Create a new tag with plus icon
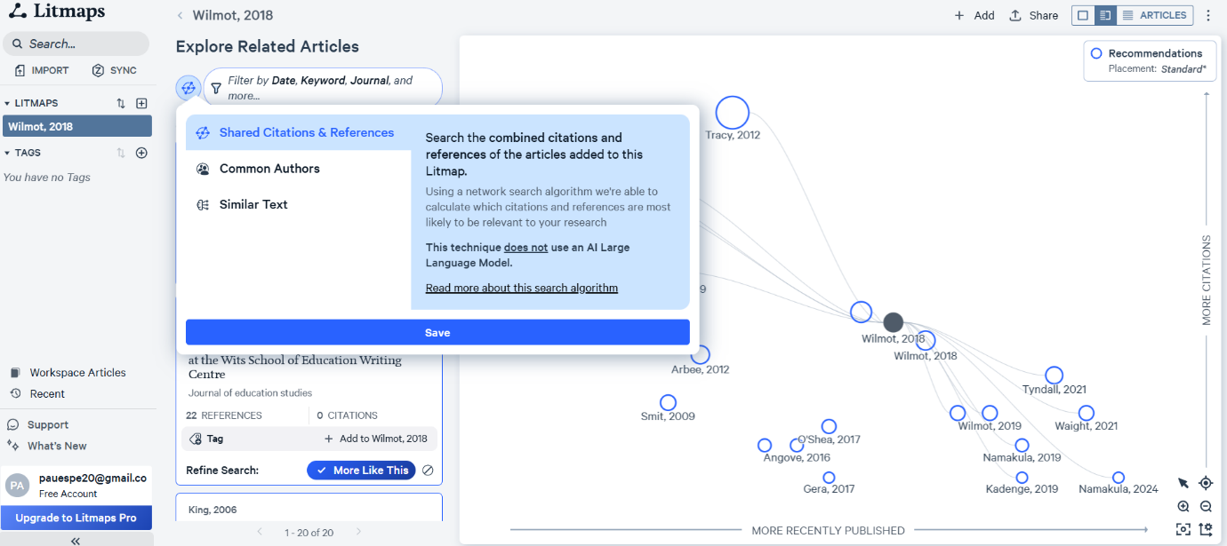Viewport: 1227px width, 546px height. click(141, 153)
